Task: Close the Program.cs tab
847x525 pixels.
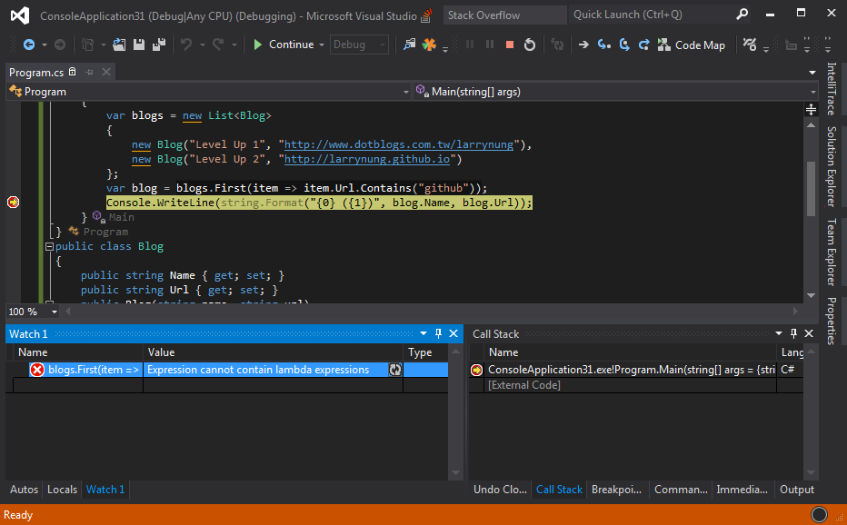Action: coord(106,72)
